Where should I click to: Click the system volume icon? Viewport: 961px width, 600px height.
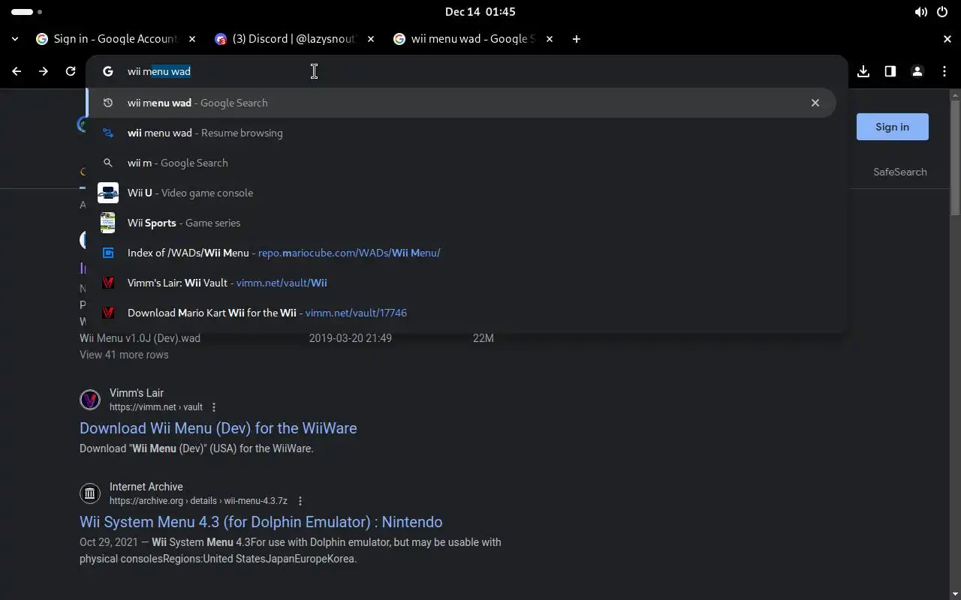(x=920, y=12)
